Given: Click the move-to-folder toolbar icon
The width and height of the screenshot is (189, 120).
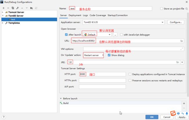Looking at the screenshot, I should [x=31, y=8].
